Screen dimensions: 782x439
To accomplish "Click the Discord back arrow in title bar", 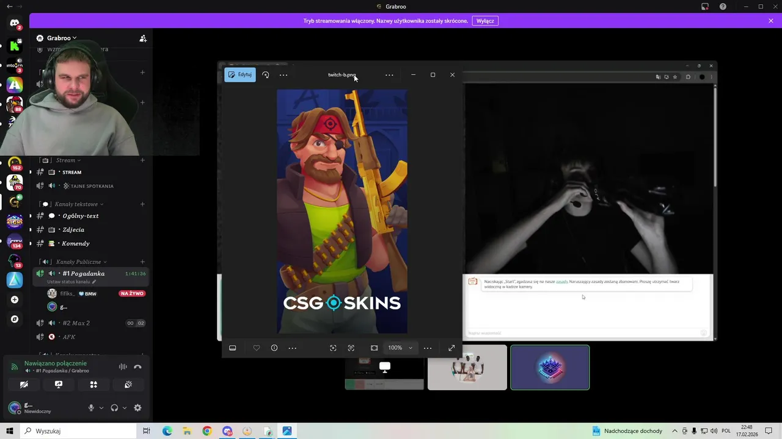I will click(9, 7).
